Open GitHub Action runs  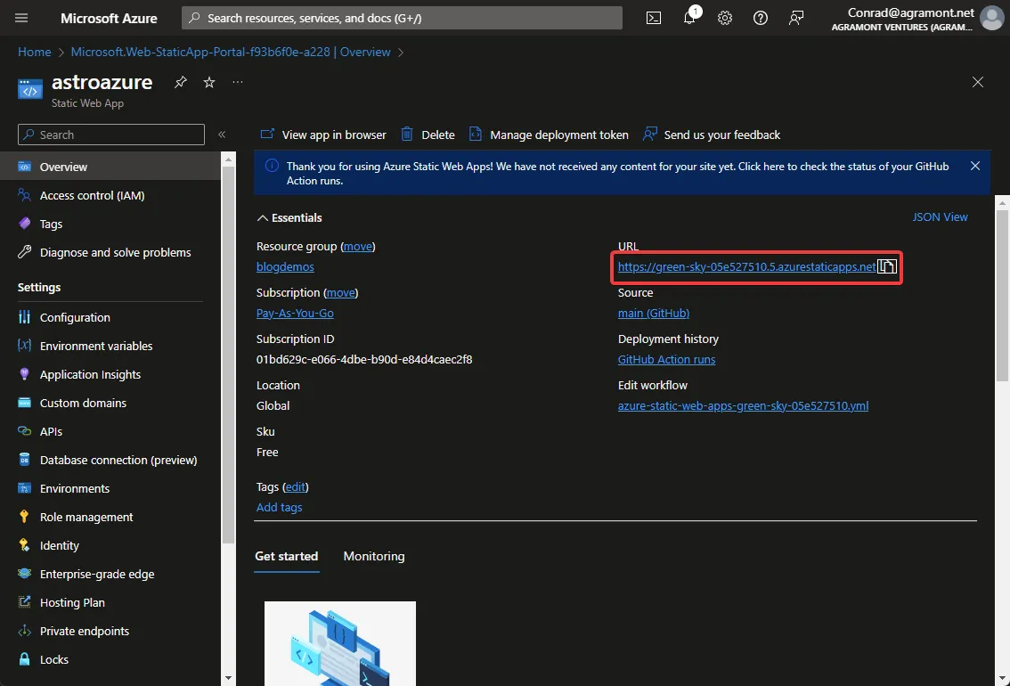[667, 359]
